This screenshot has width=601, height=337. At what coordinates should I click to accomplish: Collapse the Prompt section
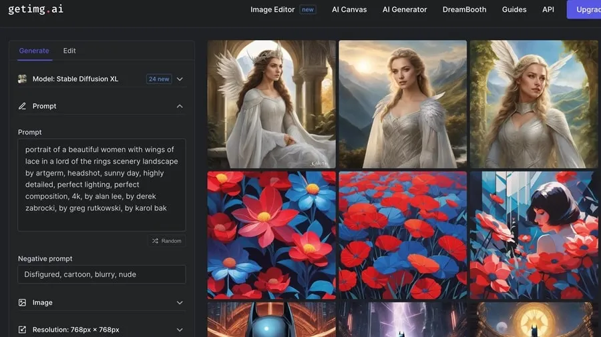point(180,106)
